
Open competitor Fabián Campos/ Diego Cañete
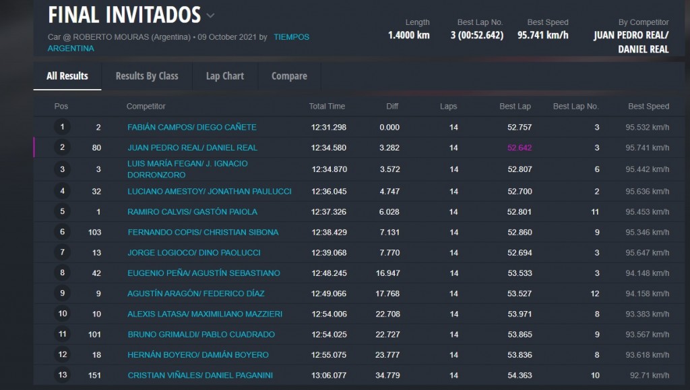pos(191,127)
